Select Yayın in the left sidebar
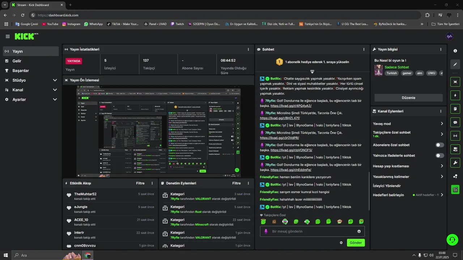 pos(31,51)
